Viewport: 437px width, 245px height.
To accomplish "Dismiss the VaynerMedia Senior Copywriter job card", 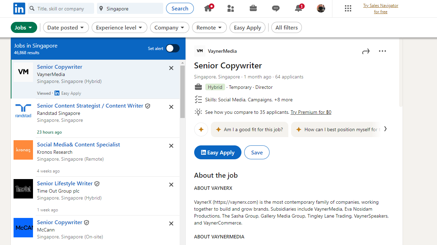I will (x=171, y=68).
